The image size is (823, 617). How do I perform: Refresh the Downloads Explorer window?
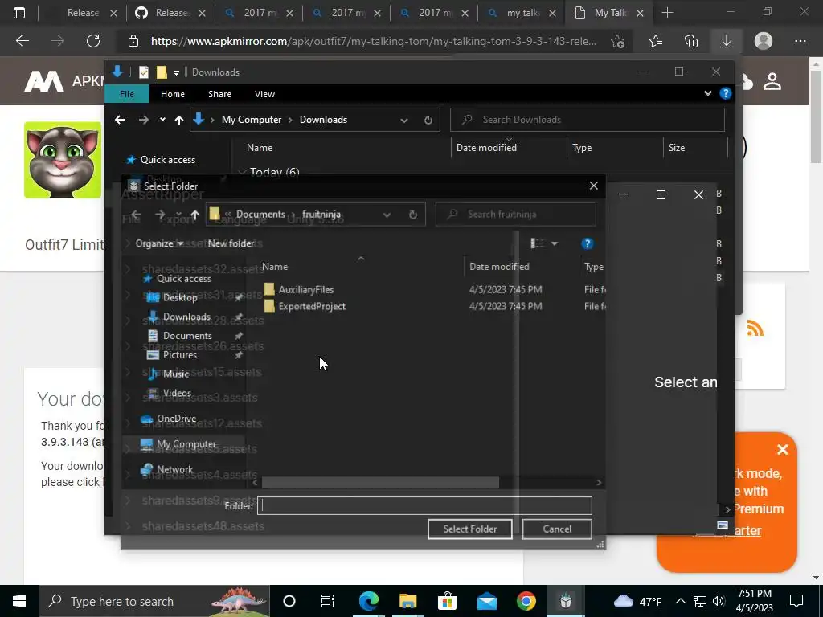pos(428,120)
